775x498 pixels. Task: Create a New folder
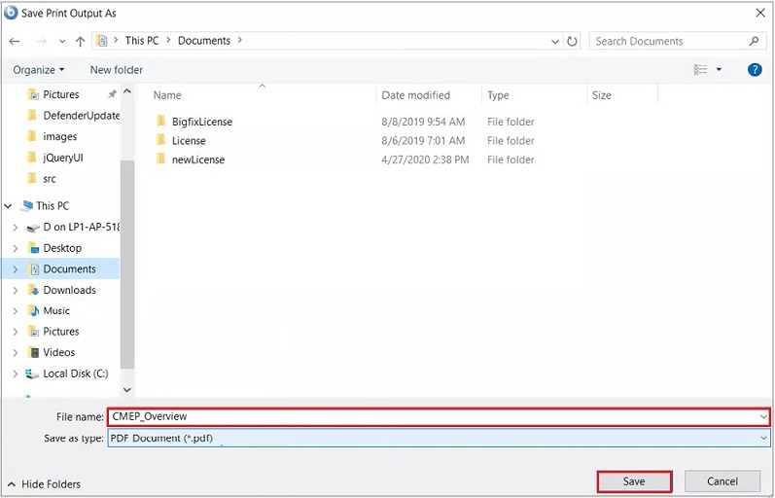[x=116, y=70]
